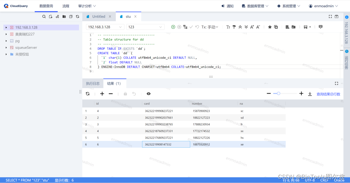Increase editor font size with A+ icon

252,27
